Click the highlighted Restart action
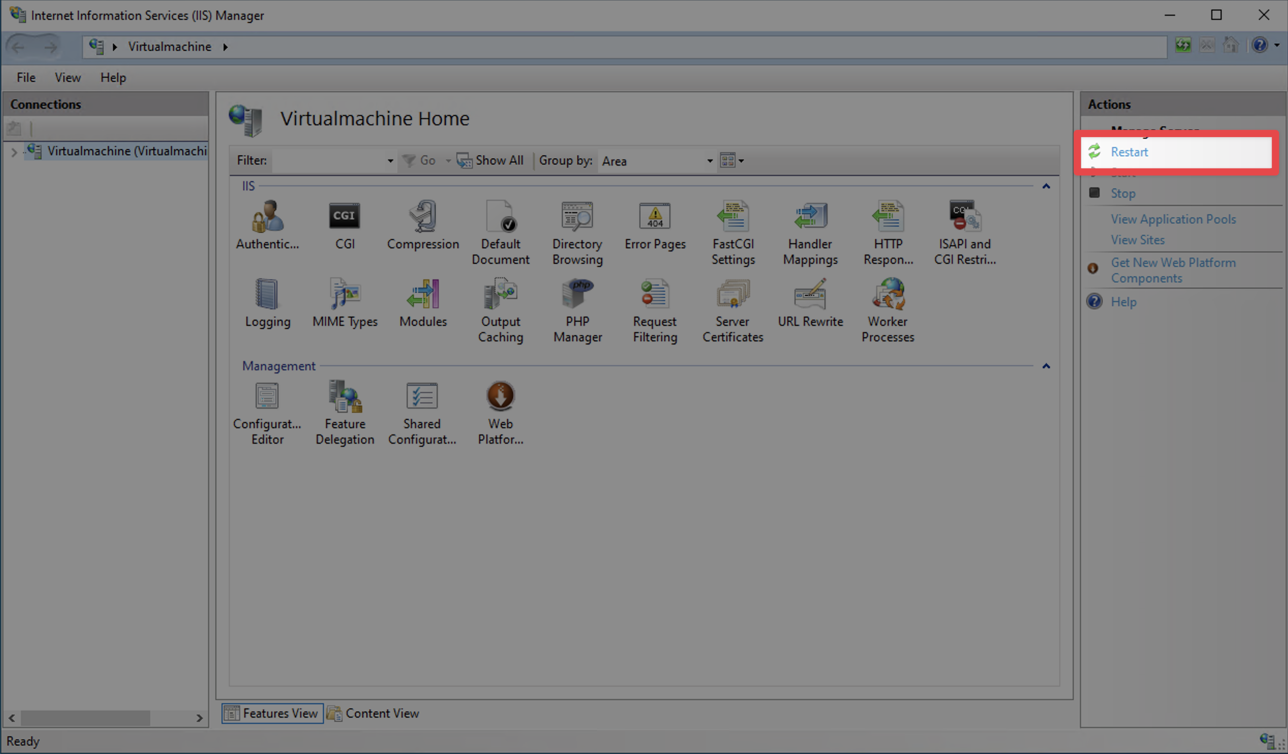 tap(1130, 152)
